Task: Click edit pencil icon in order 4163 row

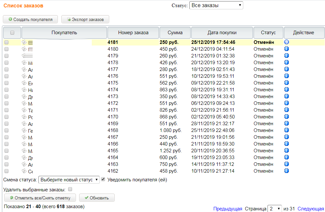Action: point(24,164)
